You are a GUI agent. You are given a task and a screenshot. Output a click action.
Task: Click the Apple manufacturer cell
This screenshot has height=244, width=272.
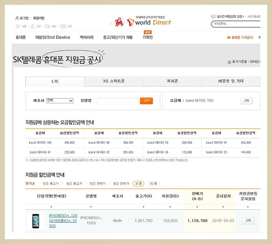coord(117,221)
